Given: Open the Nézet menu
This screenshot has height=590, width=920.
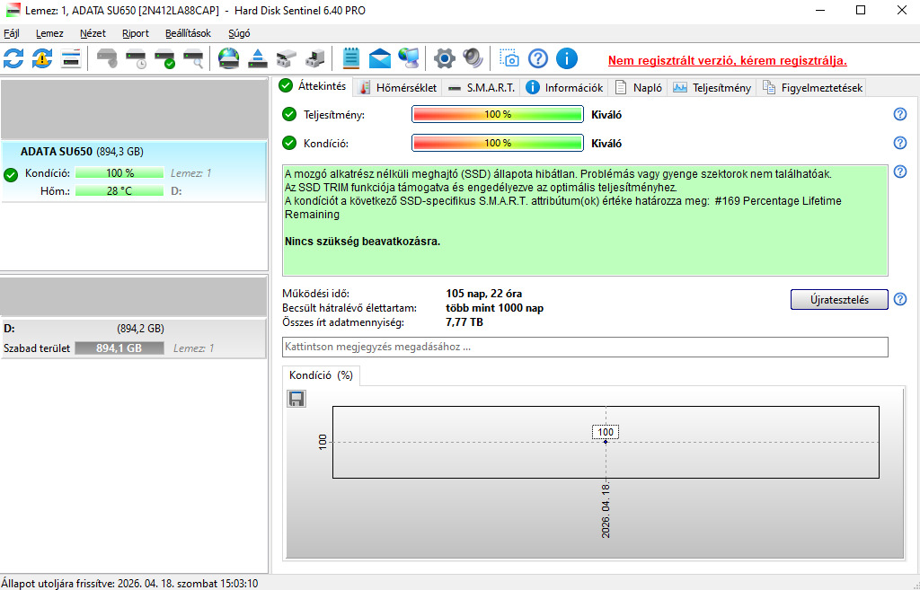Looking at the screenshot, I should (x=93, y=33).
